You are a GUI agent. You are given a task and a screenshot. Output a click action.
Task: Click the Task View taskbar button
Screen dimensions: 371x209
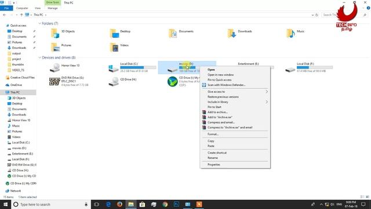tap(97, 204)
